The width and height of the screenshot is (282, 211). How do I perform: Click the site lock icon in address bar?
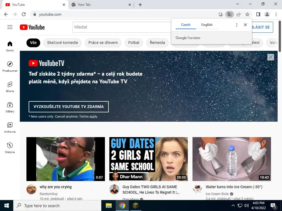click(x=35, y=14)
